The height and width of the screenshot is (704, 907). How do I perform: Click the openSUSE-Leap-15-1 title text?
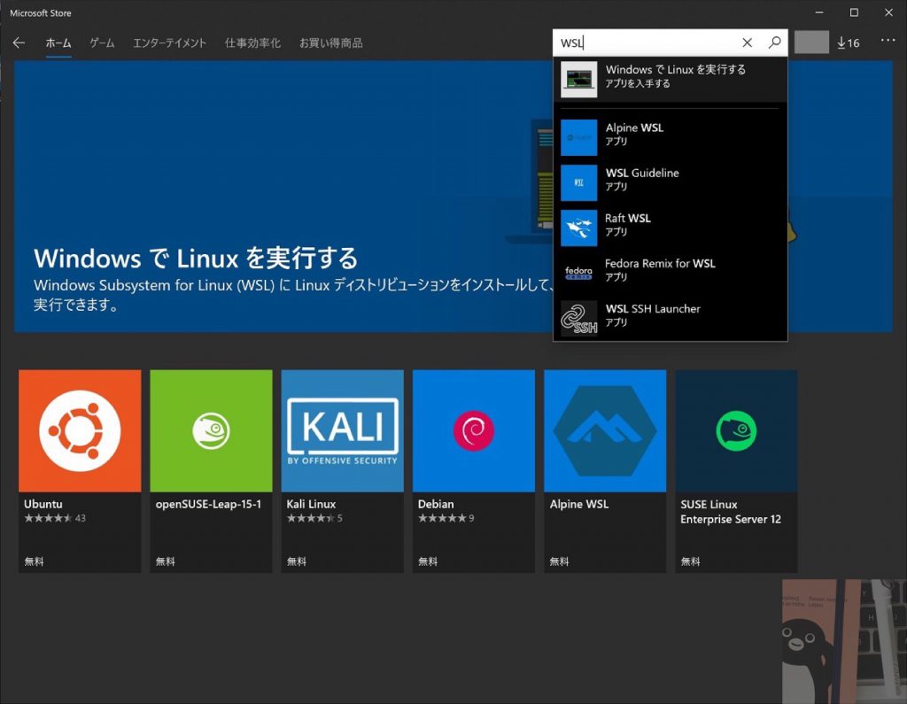tap(208, 504)
